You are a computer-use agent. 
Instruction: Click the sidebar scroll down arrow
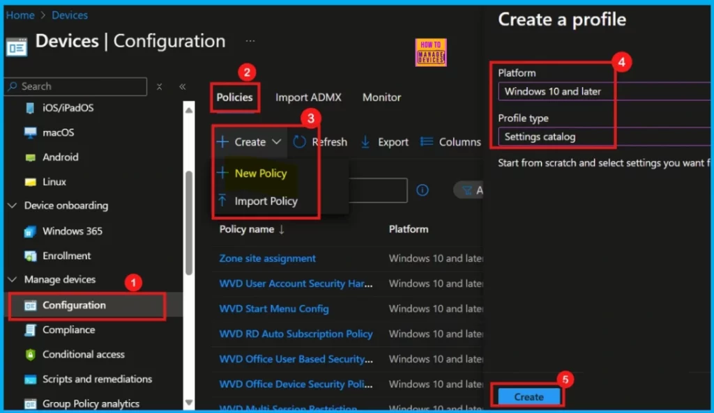pyautogui.click(x=189, y=403)
